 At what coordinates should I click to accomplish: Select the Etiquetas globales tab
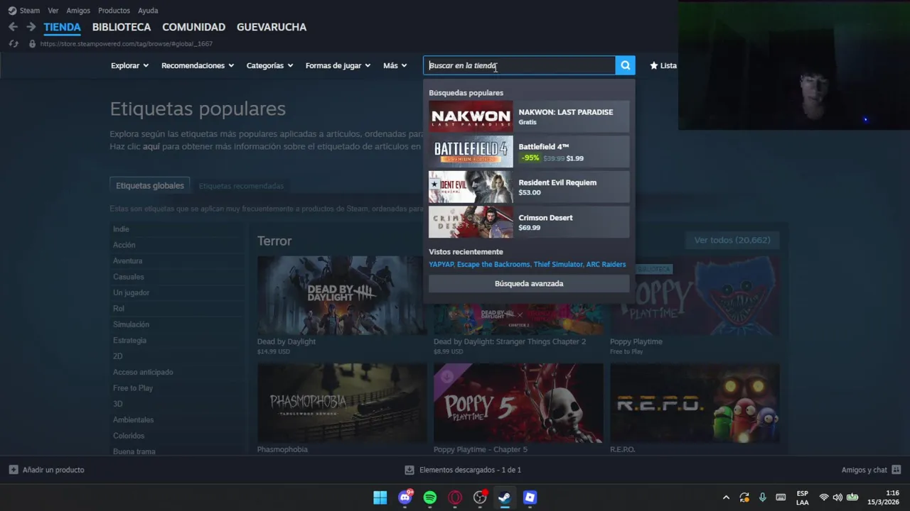click(150, 186)
